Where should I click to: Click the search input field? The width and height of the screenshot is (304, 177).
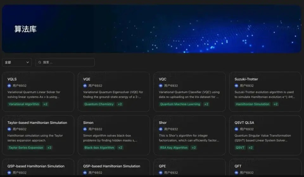coord(65,62)
